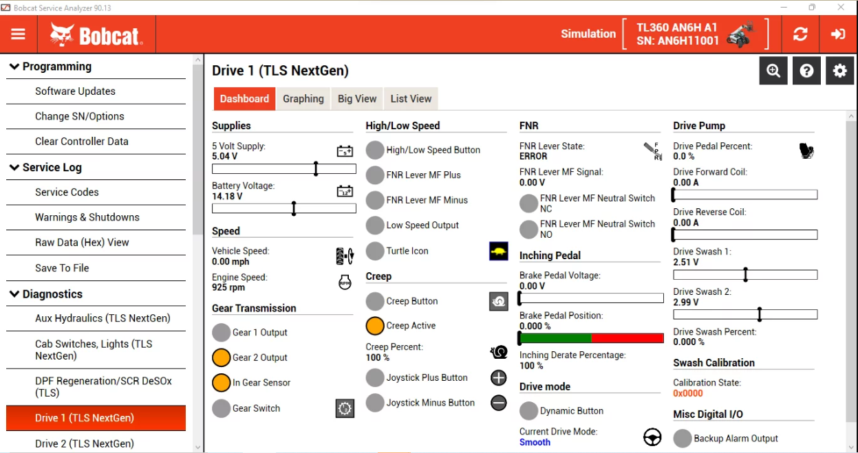This screenshot has width=858, height=453.
Task: Refresh the connection with the refresh icon
Action: point(800,33)
